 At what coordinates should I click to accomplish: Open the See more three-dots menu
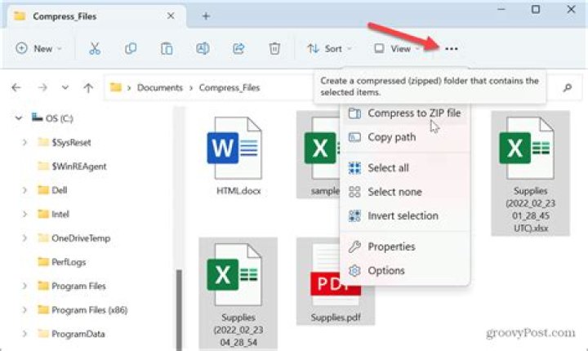[x=451, y=49]
